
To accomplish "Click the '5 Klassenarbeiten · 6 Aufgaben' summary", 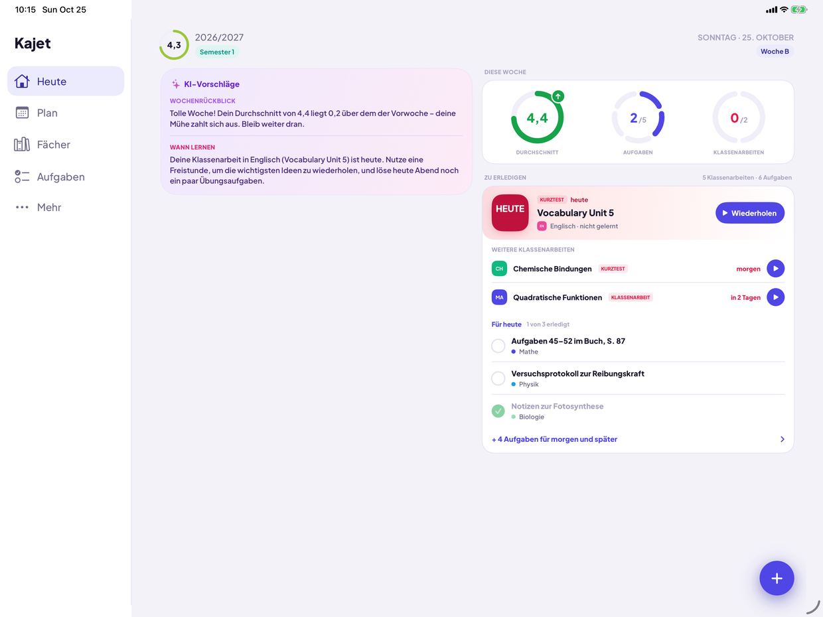I will 747,177.
